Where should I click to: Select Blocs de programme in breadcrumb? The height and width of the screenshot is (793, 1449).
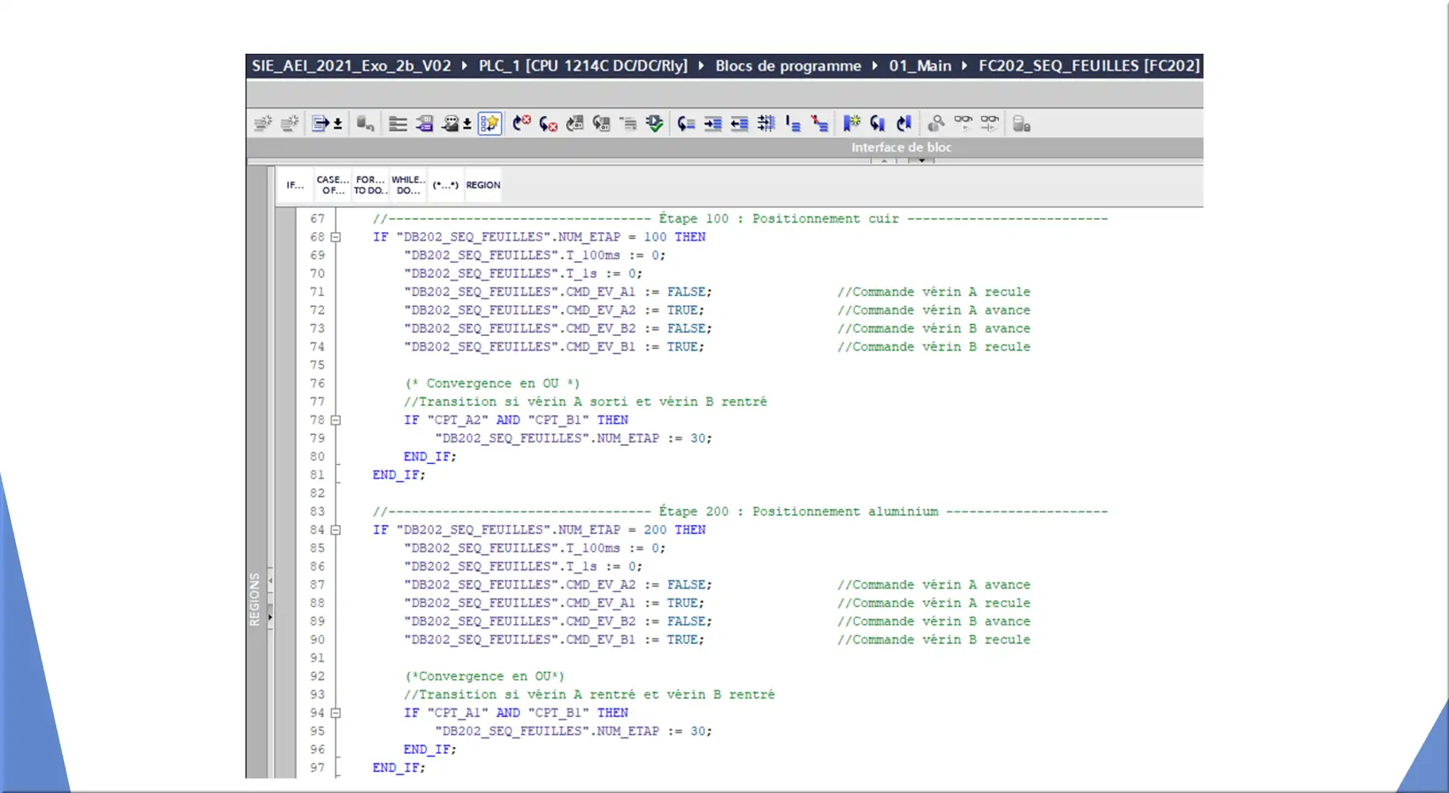pyautogui.click(x=788, y=66)
